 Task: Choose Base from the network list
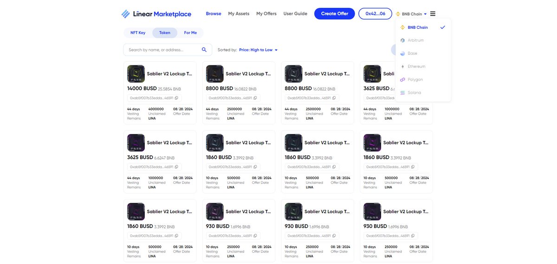point(423,53)
